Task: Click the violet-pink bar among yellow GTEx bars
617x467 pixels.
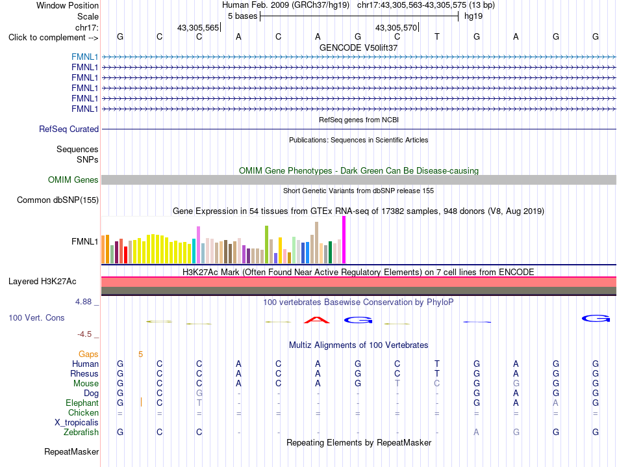Action: [198, 245]
